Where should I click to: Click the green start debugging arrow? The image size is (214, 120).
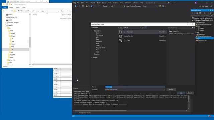tap(124, 6)
